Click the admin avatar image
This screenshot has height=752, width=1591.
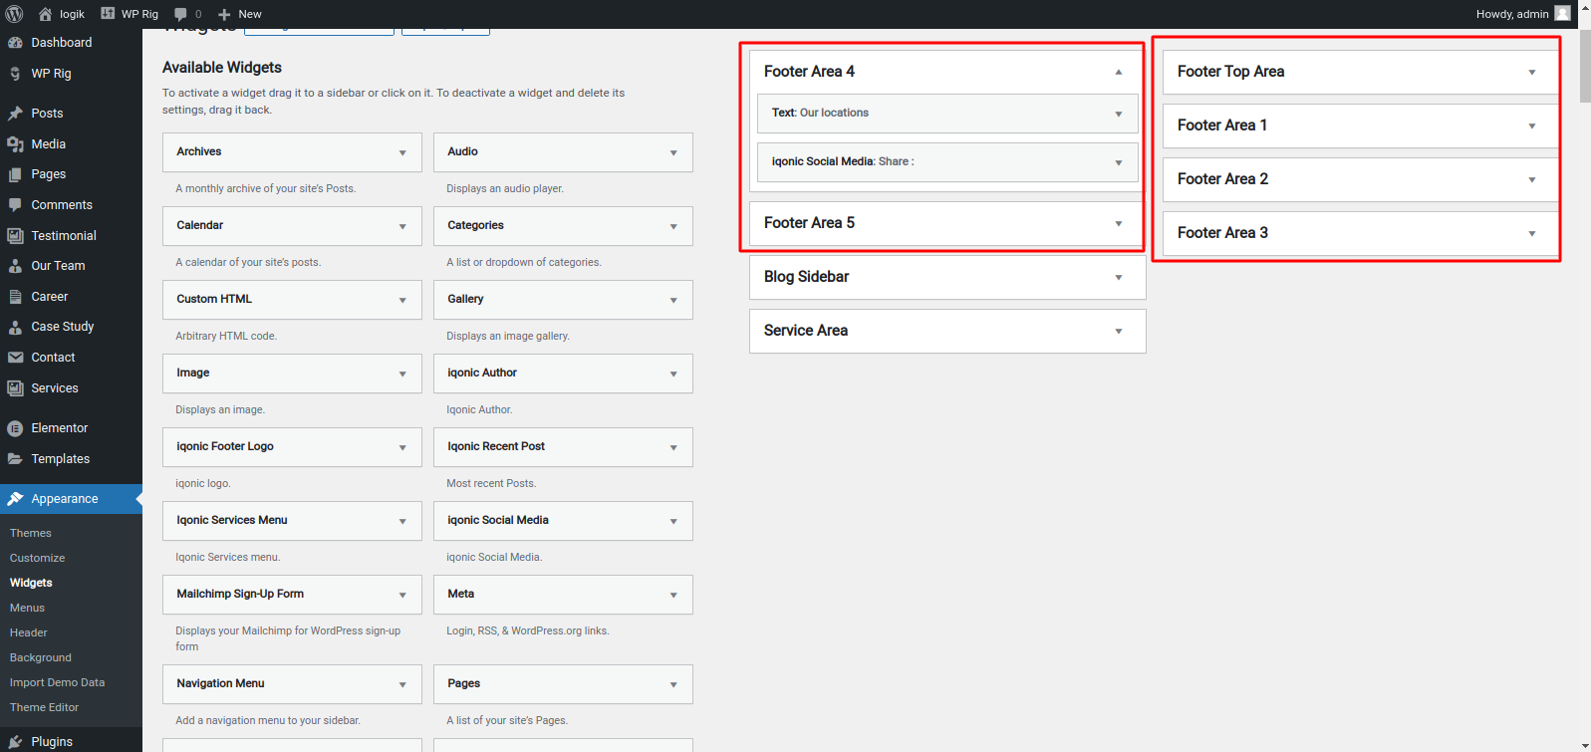1562,14
